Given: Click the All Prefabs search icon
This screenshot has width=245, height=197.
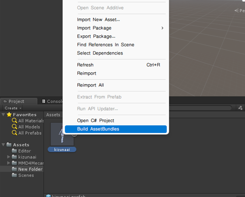Looking at the screenshot, I should (14, 133).
